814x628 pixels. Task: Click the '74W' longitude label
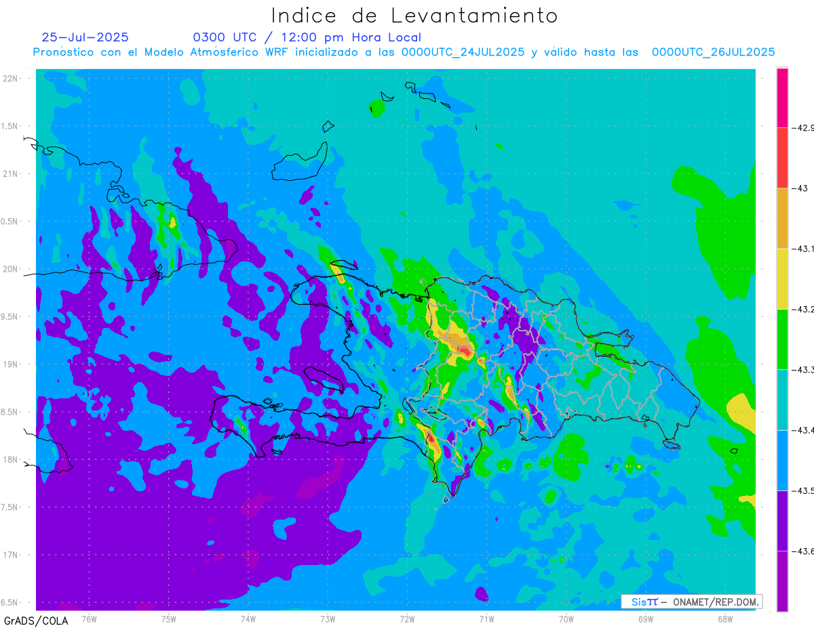click(x=248, y=619)
